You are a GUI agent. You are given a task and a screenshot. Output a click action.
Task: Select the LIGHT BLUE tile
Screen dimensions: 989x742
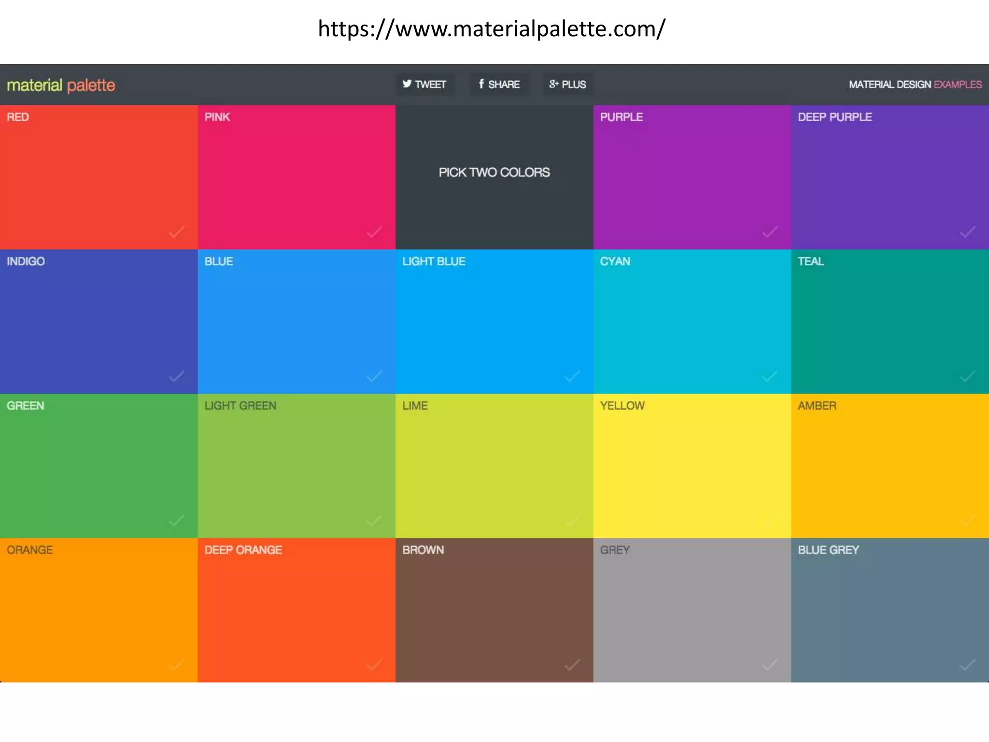tap(494, 322)
